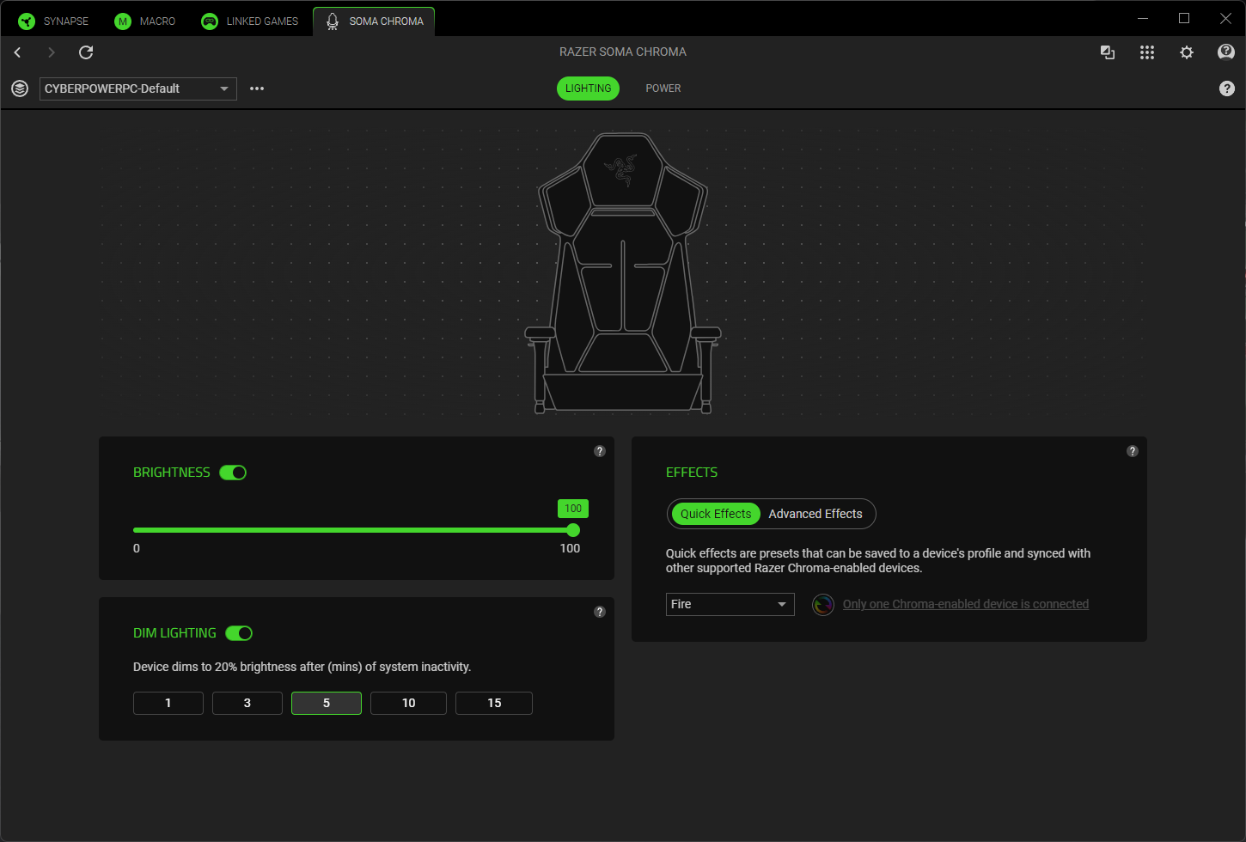Set dim timer to 15 minutes

pos(494,703)
